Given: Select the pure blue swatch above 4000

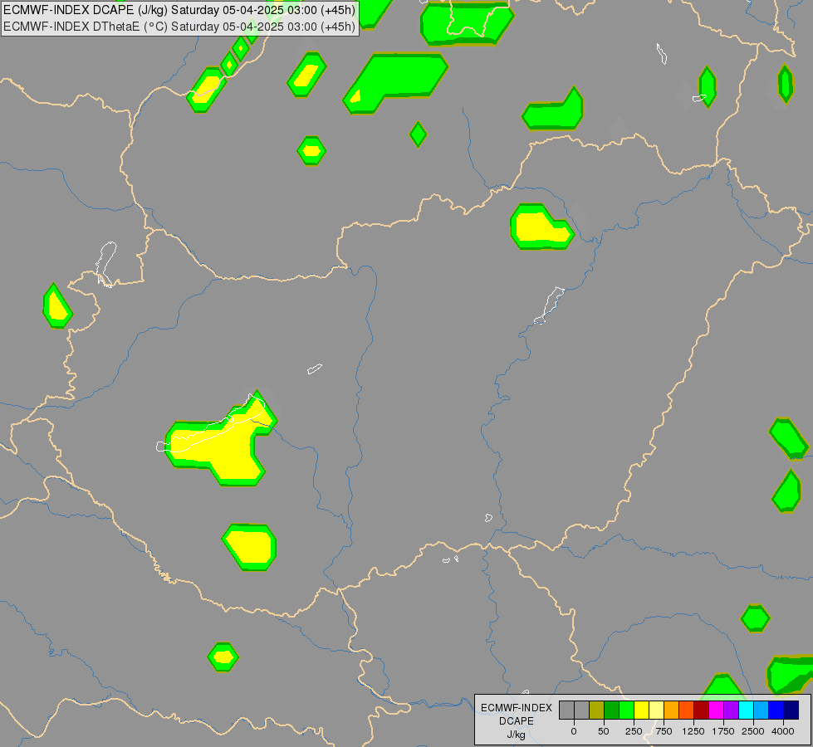Looking at the screenshot, I should (x=776, y=710).
